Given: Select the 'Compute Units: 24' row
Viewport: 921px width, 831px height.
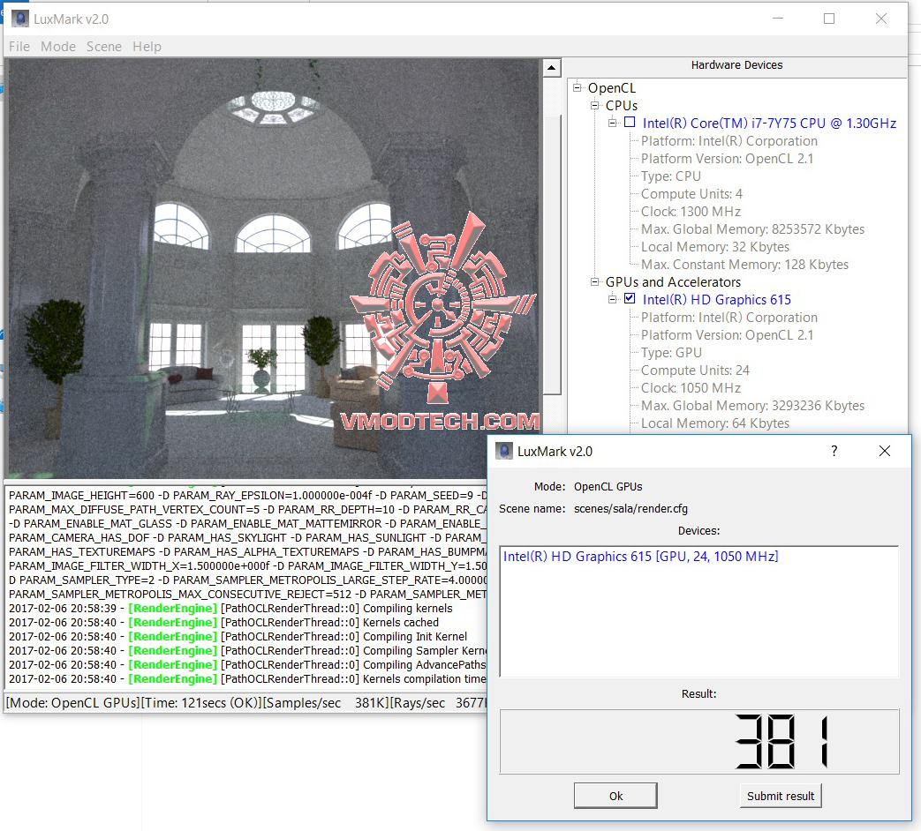Looking at the screenshot, I should click(695, 371).
